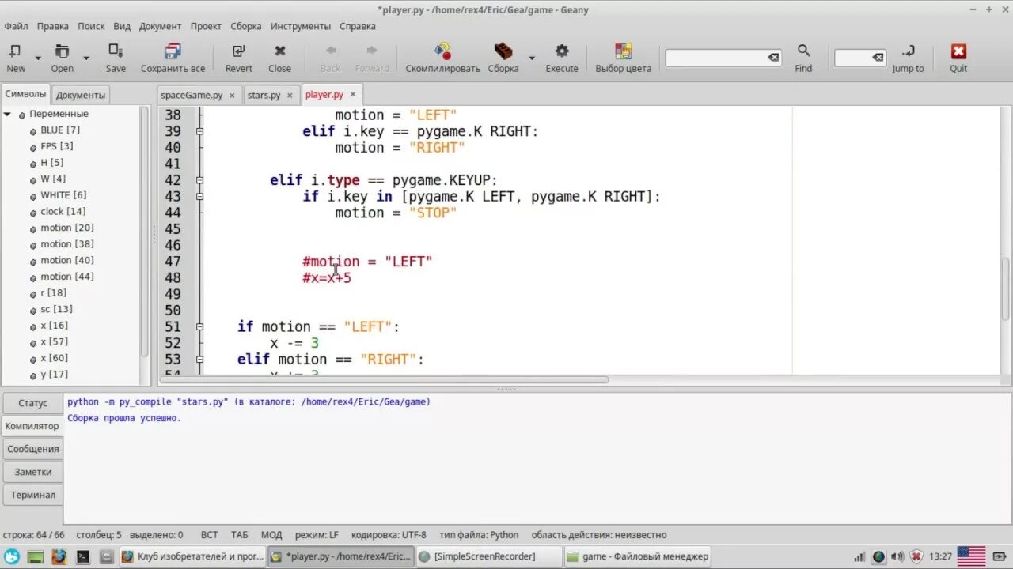Screen dimensions: 1013x569
Task: Open Сборка build dropdown arrow
Action: click(532, 58)
